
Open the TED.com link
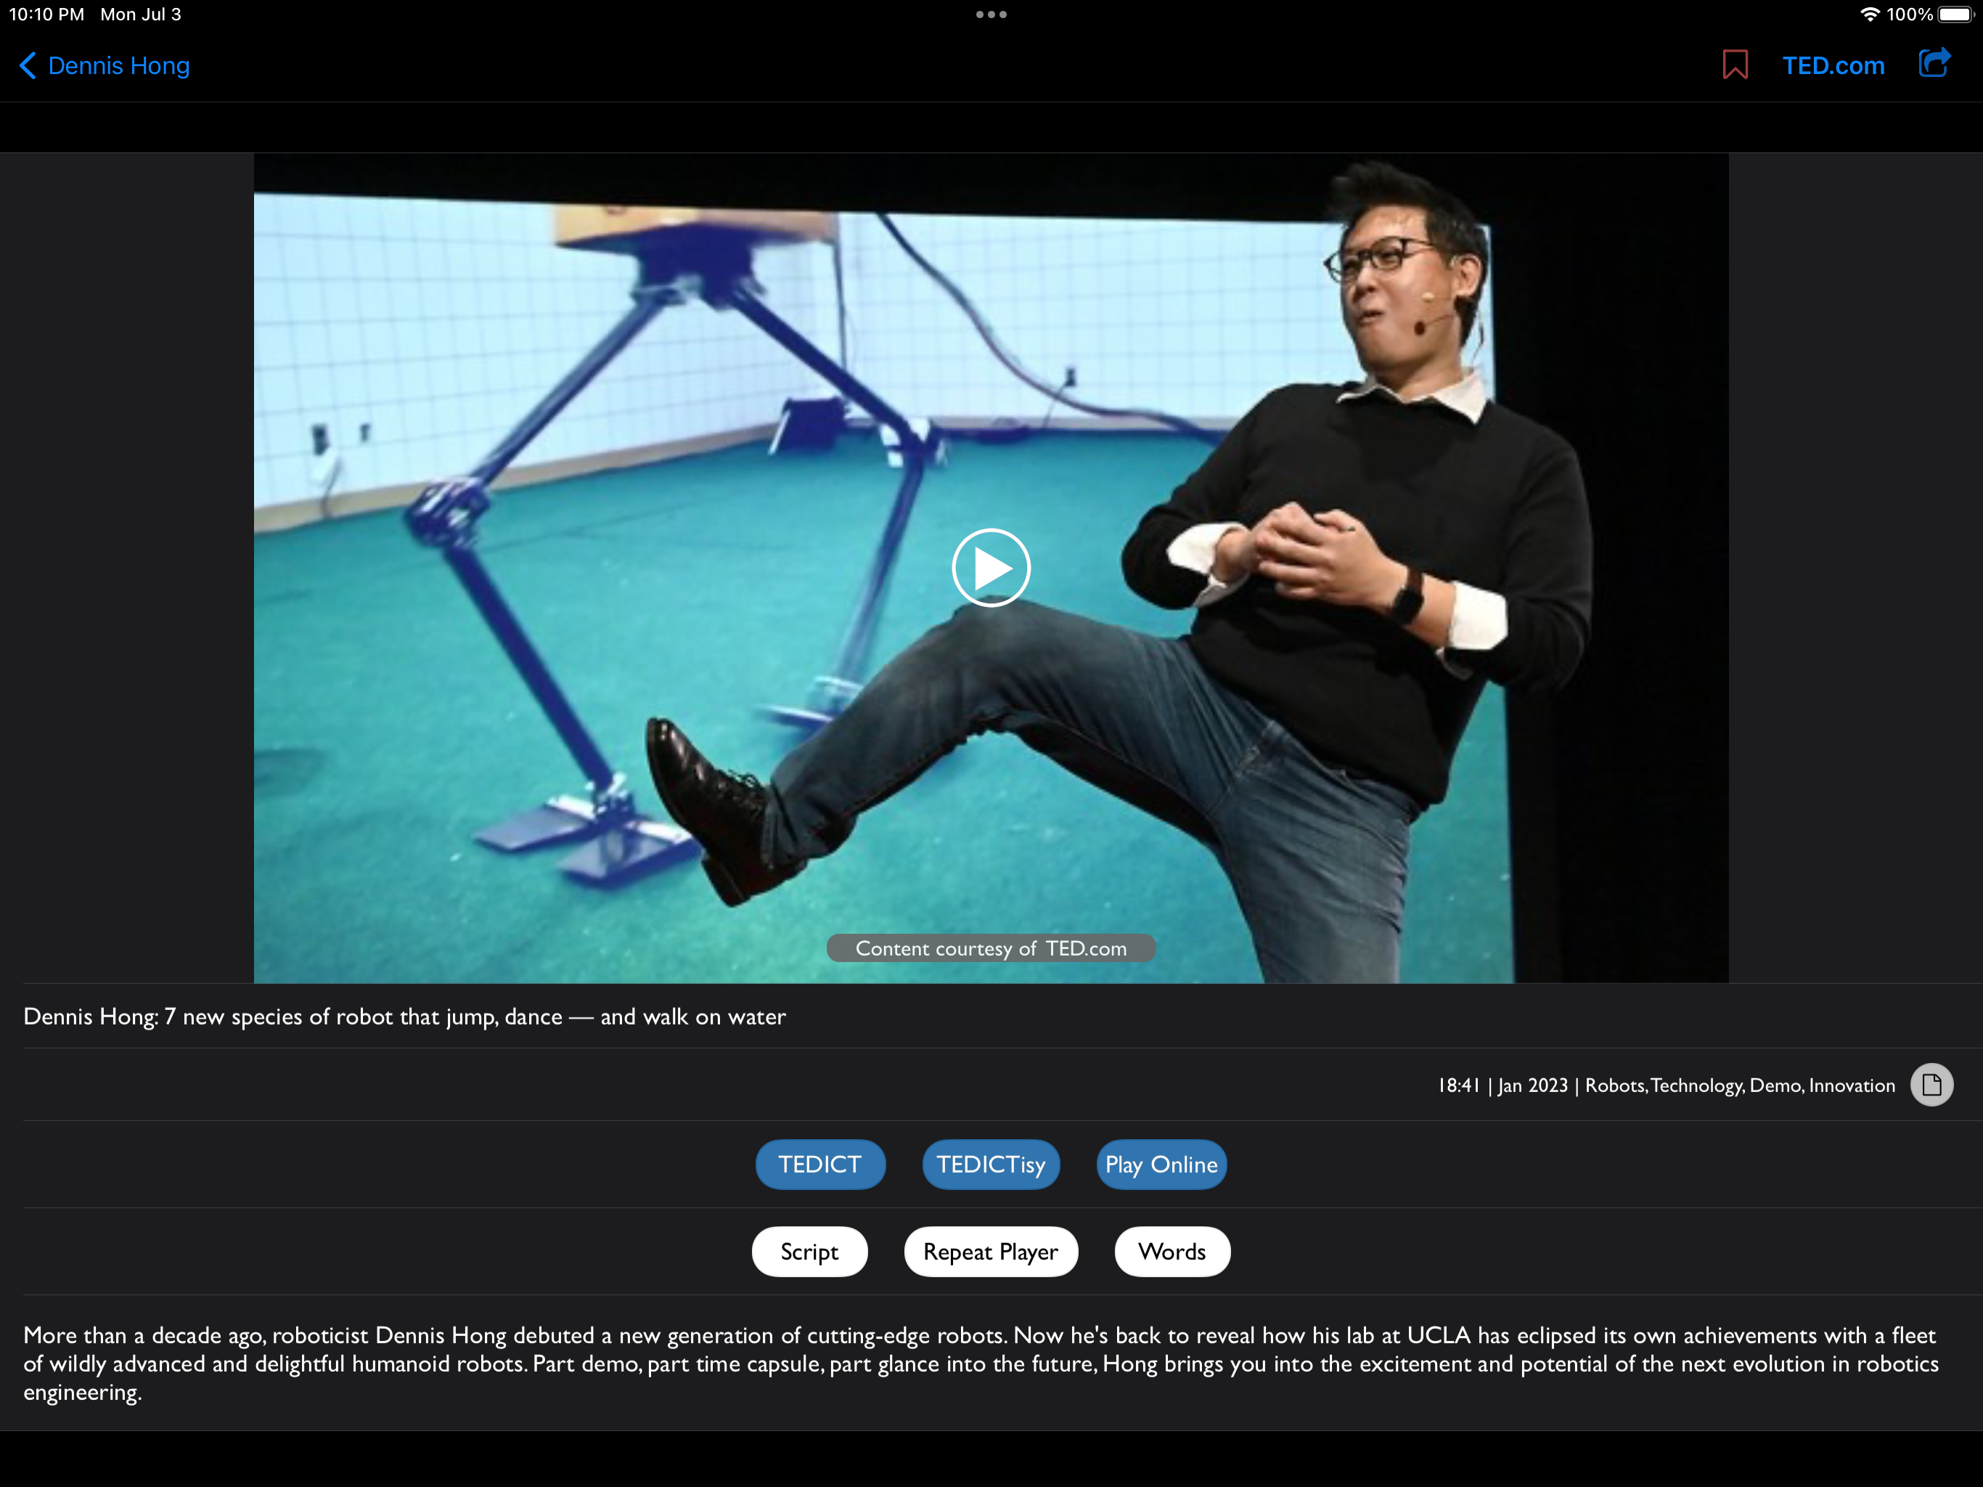1833,65
